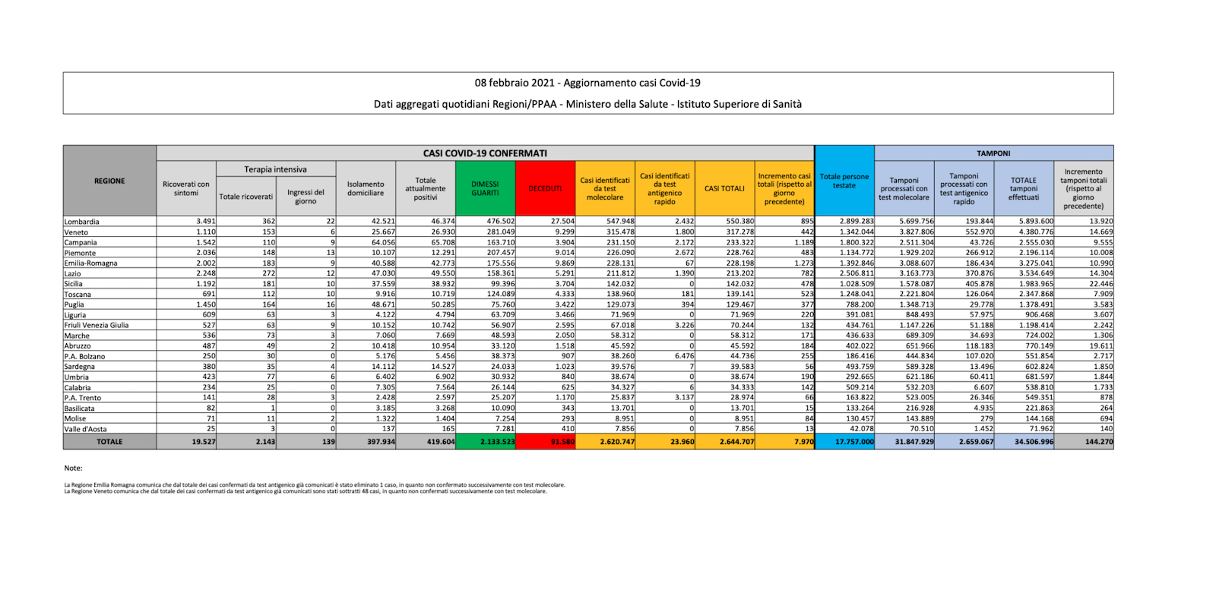Select the Ricoverati con sintomi header
Image resolution: width=1216 pixels, height=596 pixels.
coord(186,188)
